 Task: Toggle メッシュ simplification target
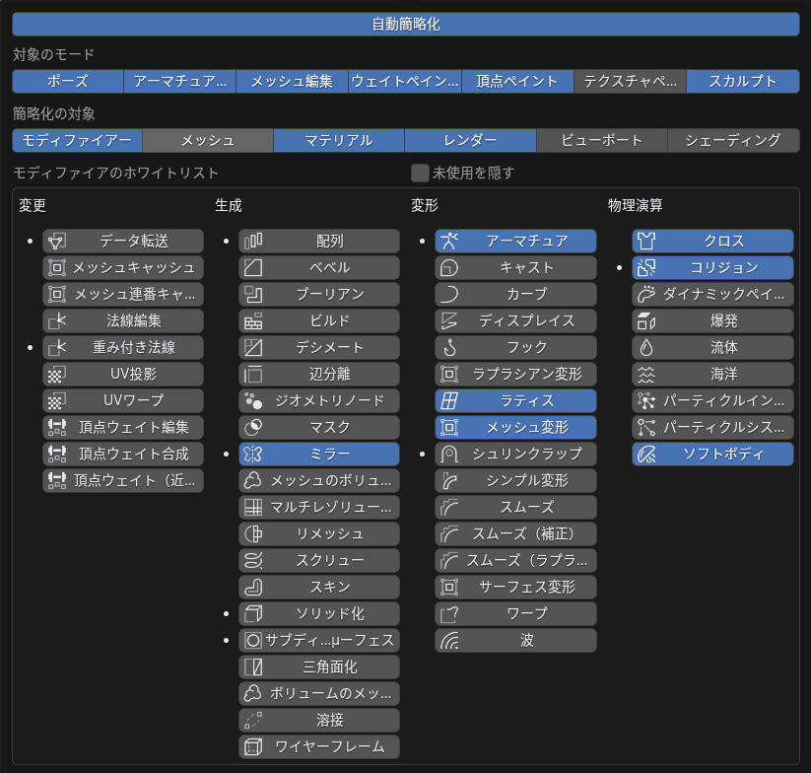pos(208,140)
